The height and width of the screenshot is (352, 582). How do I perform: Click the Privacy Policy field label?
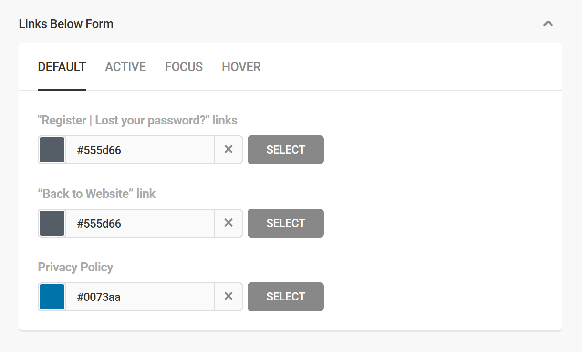pyautogui.click(x=75, y=267)
